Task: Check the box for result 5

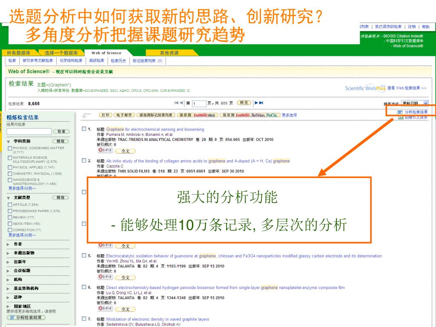Action: tap(84, 255)
